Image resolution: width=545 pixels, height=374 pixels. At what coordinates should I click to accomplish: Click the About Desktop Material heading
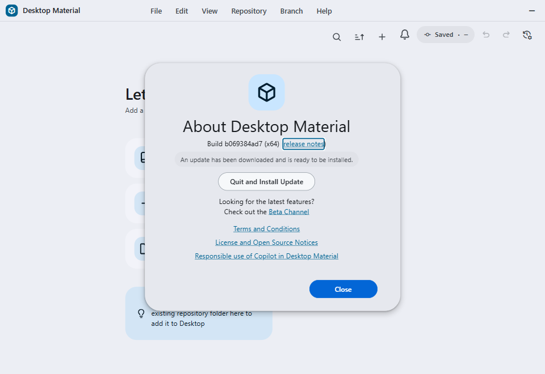[x=267, y=126]
